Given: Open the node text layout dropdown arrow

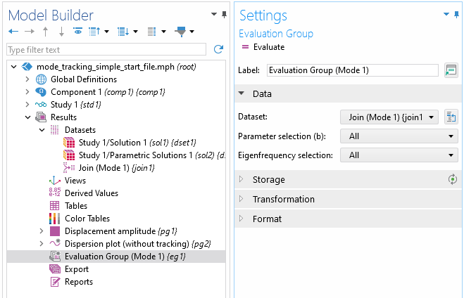Looking at the screenshot, I should [163, 32].
